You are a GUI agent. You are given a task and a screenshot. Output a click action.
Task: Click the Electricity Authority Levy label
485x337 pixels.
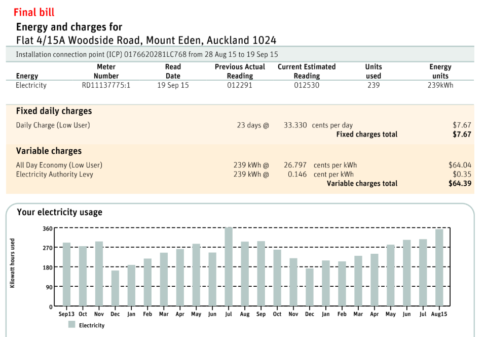click(x=54, y=174)
